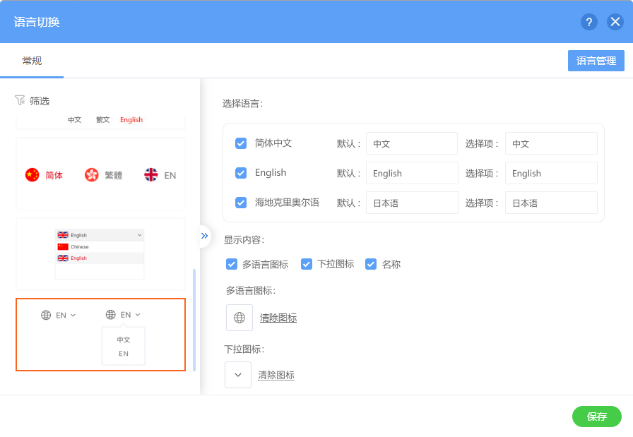This screenshot has height=437, width=633.
Task: Uncheck the English language checkbox
Action: 241,173
